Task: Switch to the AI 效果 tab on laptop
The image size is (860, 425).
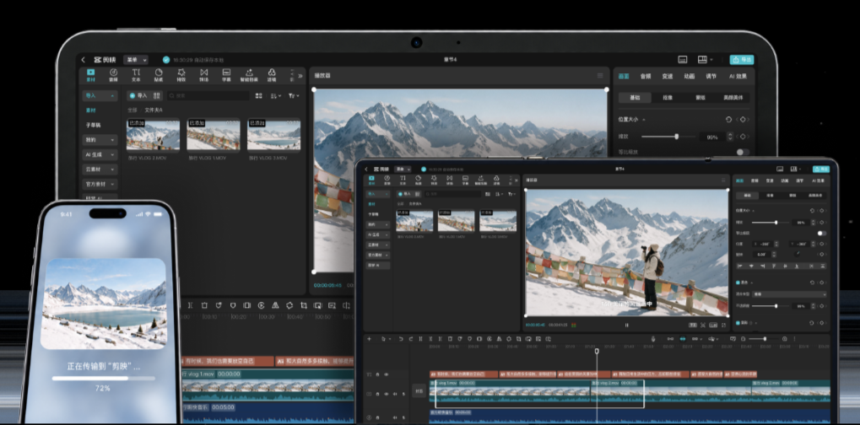Action: click(x=738, y=76)
